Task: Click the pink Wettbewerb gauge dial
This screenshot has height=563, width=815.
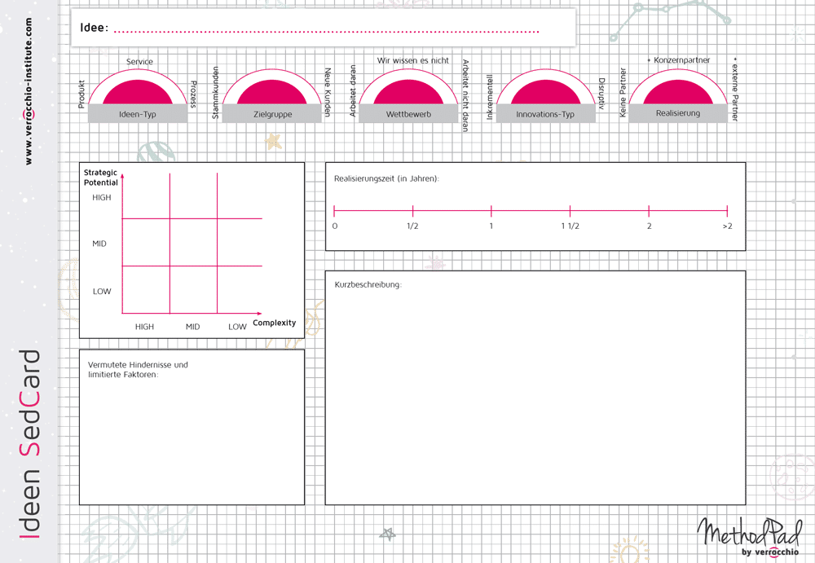Action: coord(408,92)
